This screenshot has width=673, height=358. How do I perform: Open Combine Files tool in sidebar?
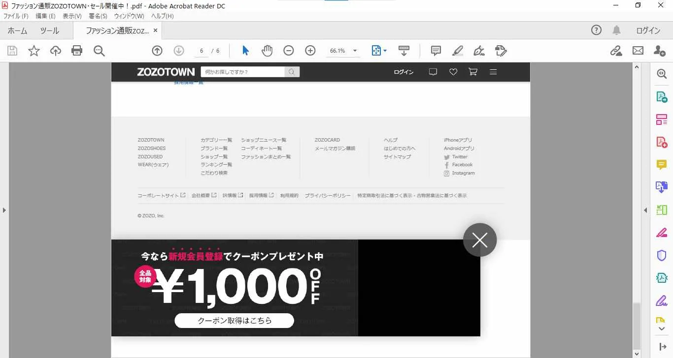pyautogui.click(x=662, y=187)
